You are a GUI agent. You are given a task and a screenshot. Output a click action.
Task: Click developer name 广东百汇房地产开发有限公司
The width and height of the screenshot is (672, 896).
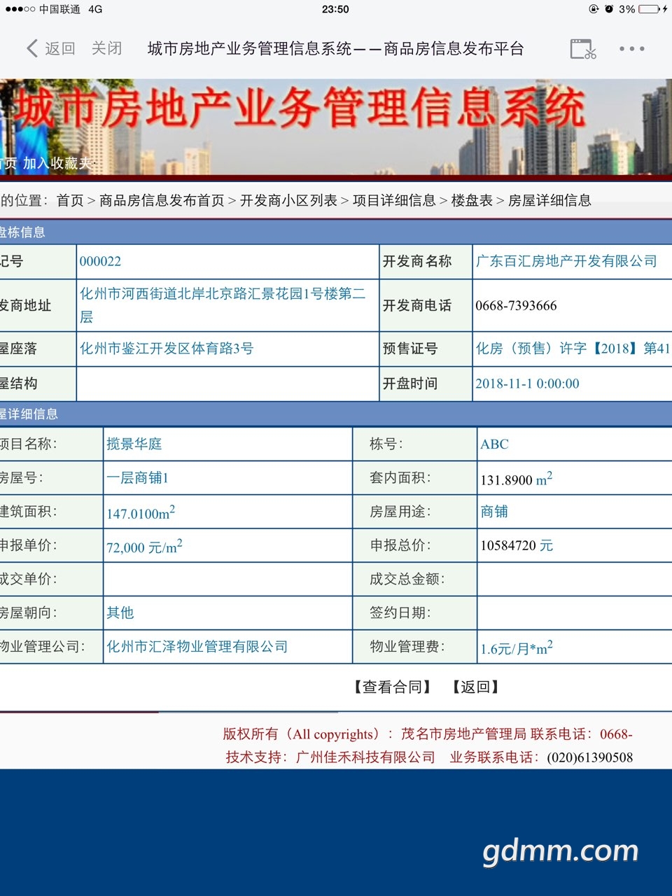[x=566, y=261]
